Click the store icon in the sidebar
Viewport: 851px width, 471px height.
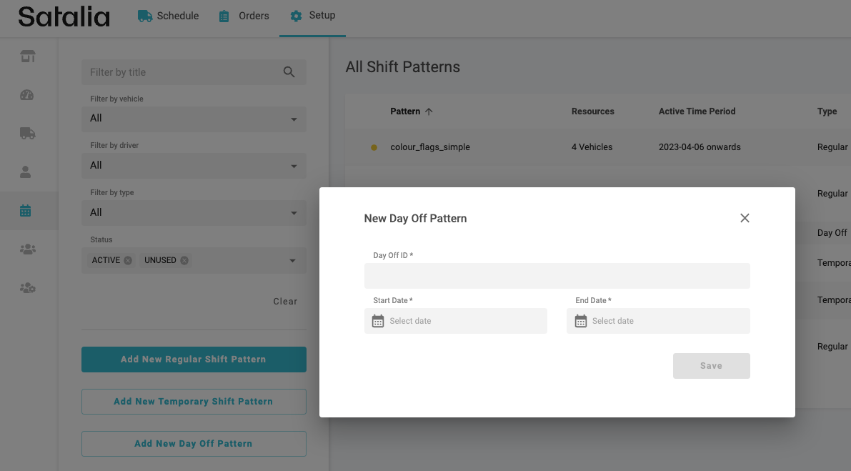point(27,56)
